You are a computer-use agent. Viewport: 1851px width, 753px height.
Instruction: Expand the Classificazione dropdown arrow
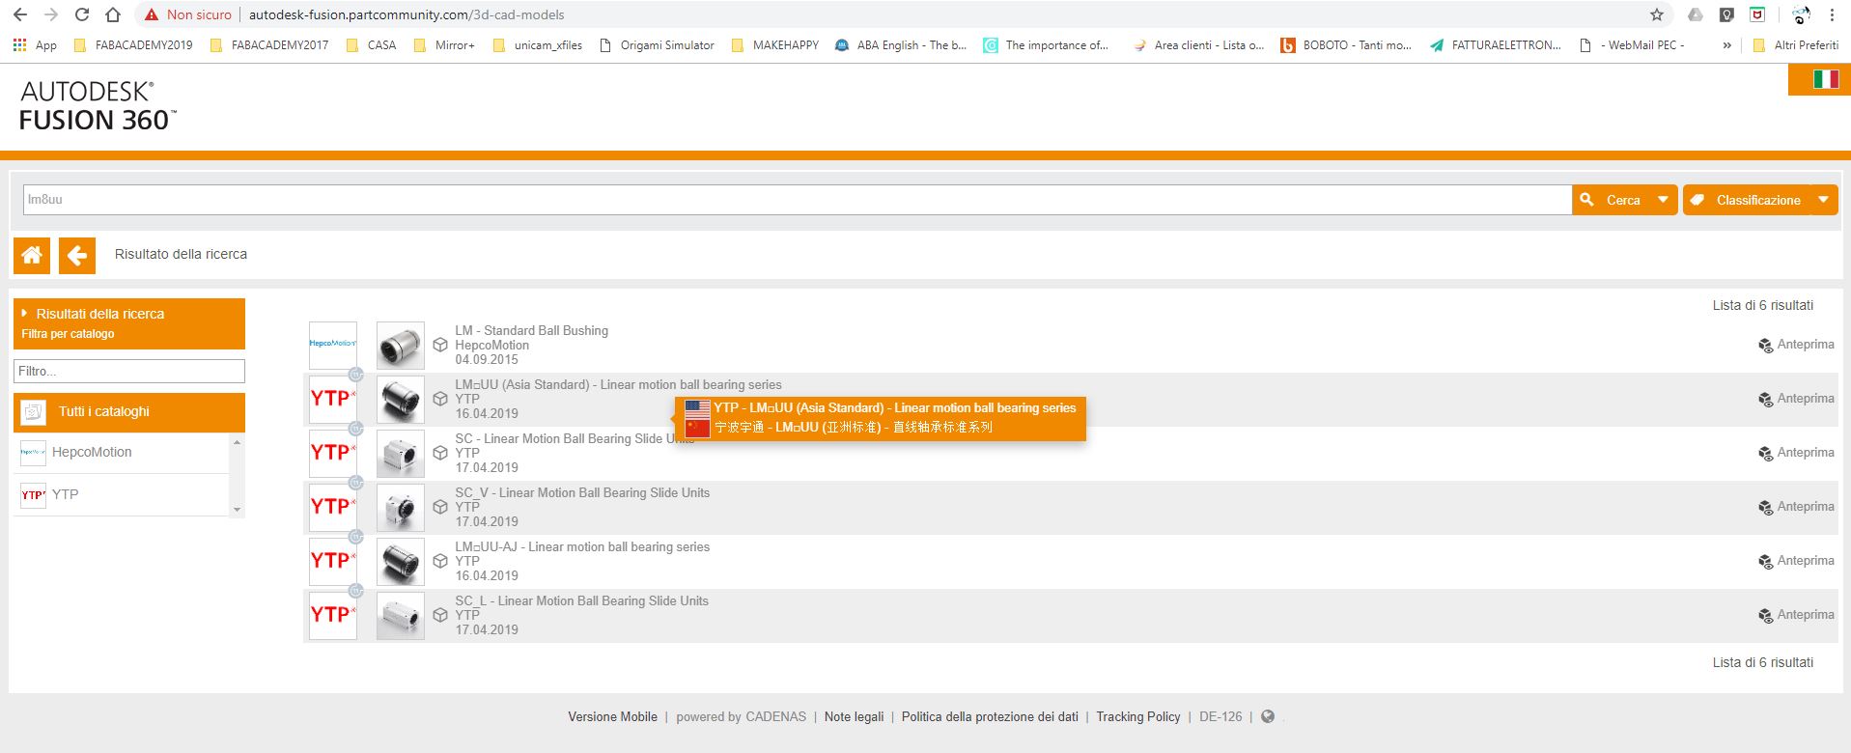tap(1823, 200)
